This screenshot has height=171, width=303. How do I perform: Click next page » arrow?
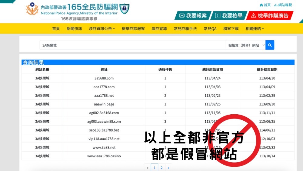click(x=168, y=168)
